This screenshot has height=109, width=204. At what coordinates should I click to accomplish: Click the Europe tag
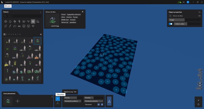(75, 17)
